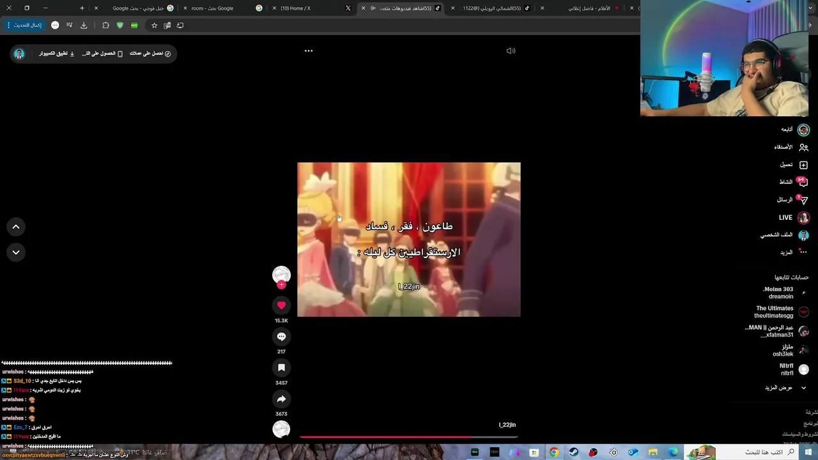Screen dimensions: 818x460
Task: Open the profile avatar in the top pill bar
Action: pyautogui.click(x=19, y=54)
